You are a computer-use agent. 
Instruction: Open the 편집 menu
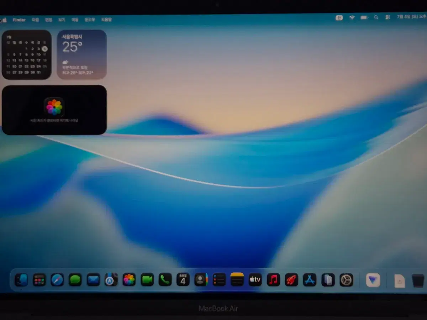point(49,20)
